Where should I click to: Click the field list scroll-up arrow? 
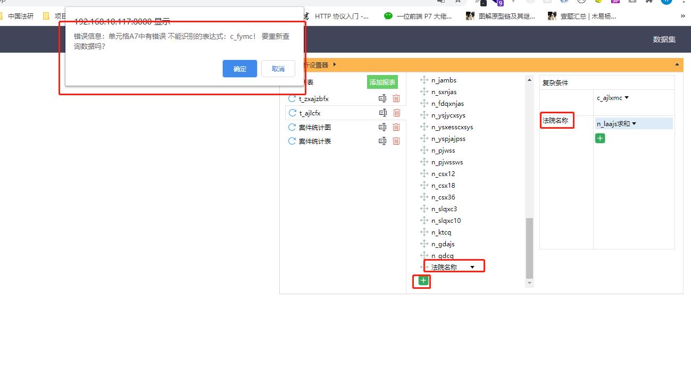pos(529,80)
